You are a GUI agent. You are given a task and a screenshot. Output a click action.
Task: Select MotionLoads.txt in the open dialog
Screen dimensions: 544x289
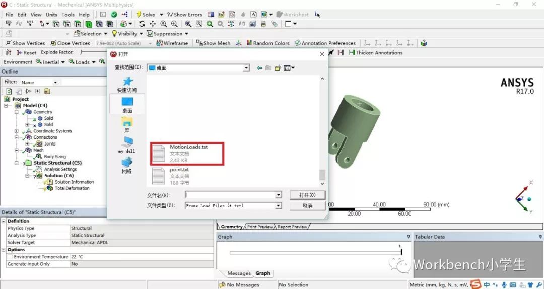(187, 154)
